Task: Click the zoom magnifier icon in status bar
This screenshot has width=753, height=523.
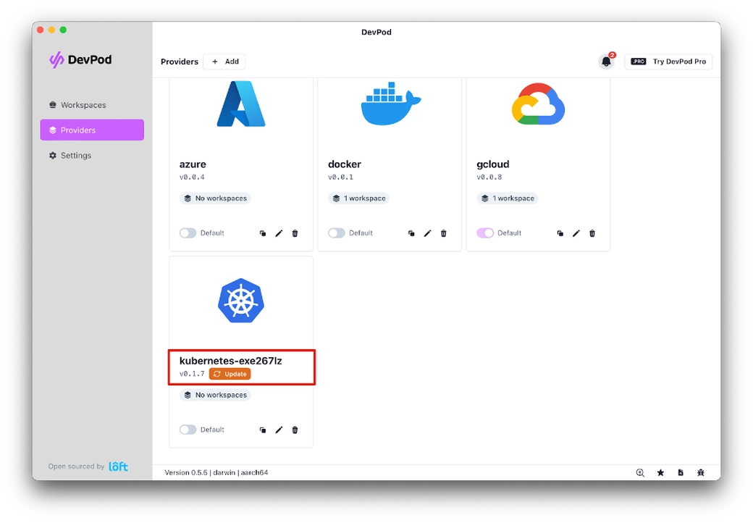Action: click(640, 472)
